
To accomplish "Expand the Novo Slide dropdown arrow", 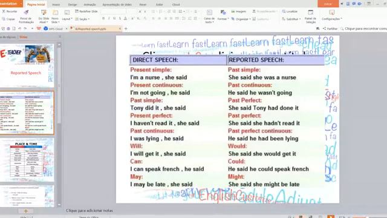I will (x=59, y=22).
